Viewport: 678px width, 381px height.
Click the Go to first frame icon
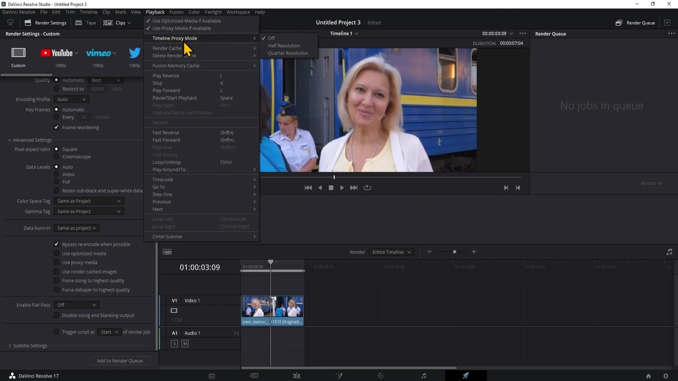tap(308, 187)
